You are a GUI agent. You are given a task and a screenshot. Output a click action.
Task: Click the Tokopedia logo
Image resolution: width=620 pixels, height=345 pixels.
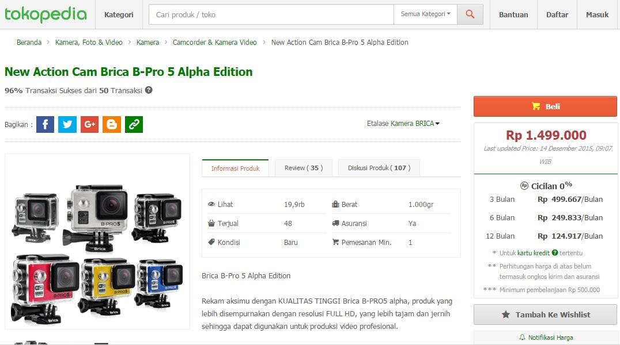[x=46, y=14]
